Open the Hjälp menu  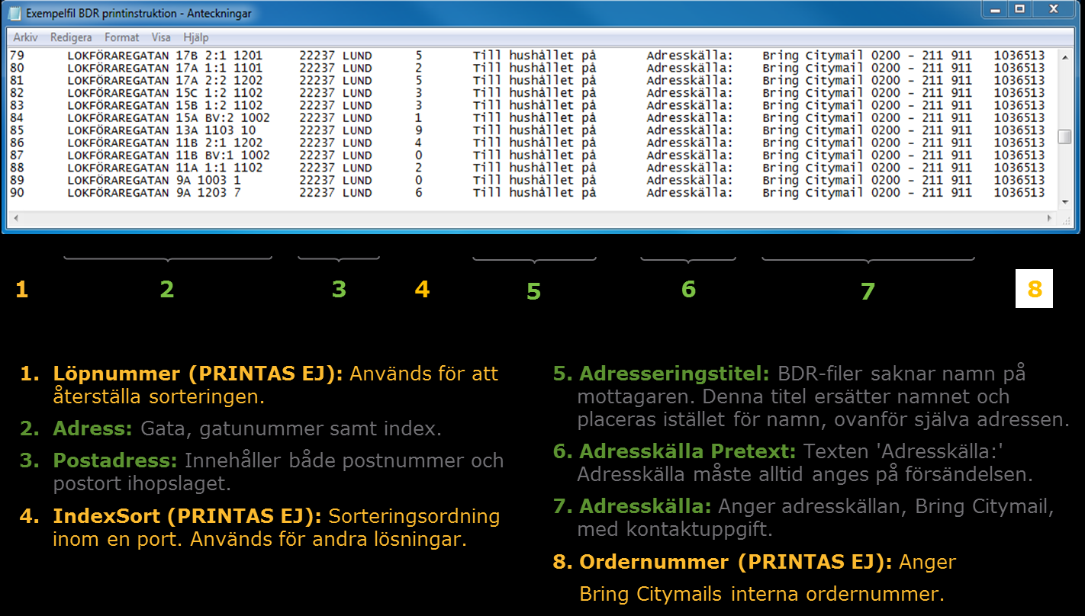pos(196,37)
